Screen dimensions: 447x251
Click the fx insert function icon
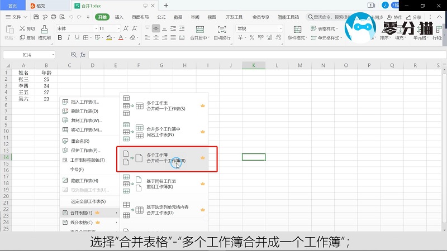point(83,55)
